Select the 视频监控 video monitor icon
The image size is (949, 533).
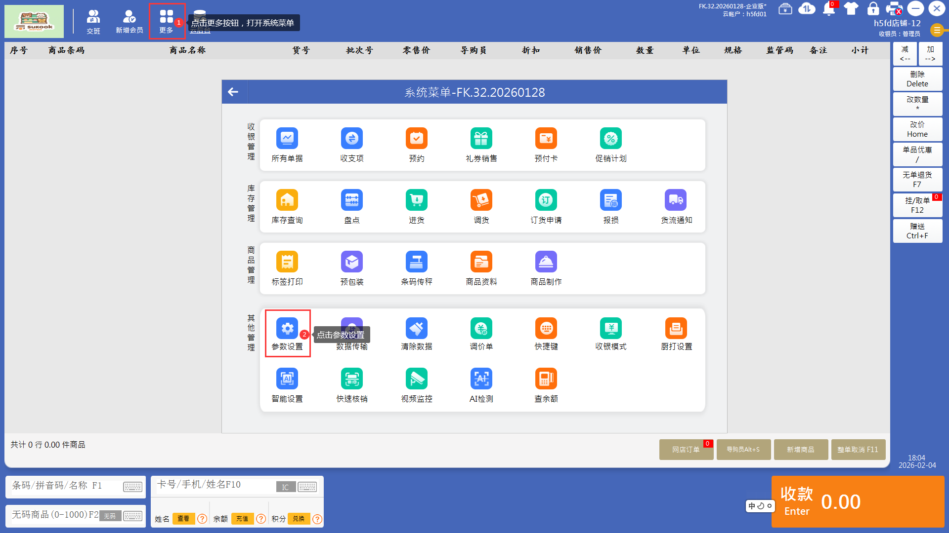click(x=416, y=379)
